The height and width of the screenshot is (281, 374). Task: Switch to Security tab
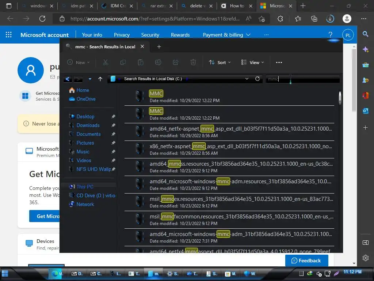click(150, 35)
